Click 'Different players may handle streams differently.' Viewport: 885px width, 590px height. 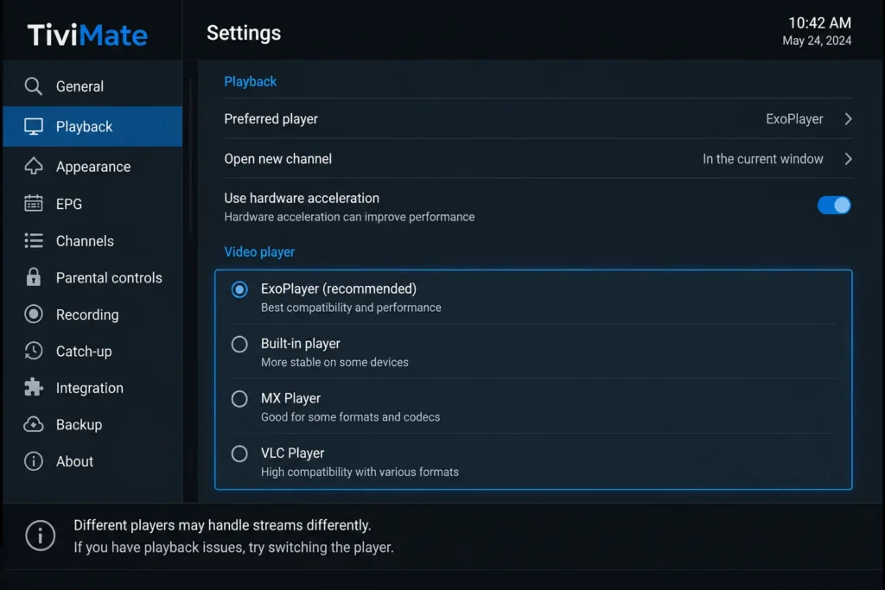click(x=222, y=525)
